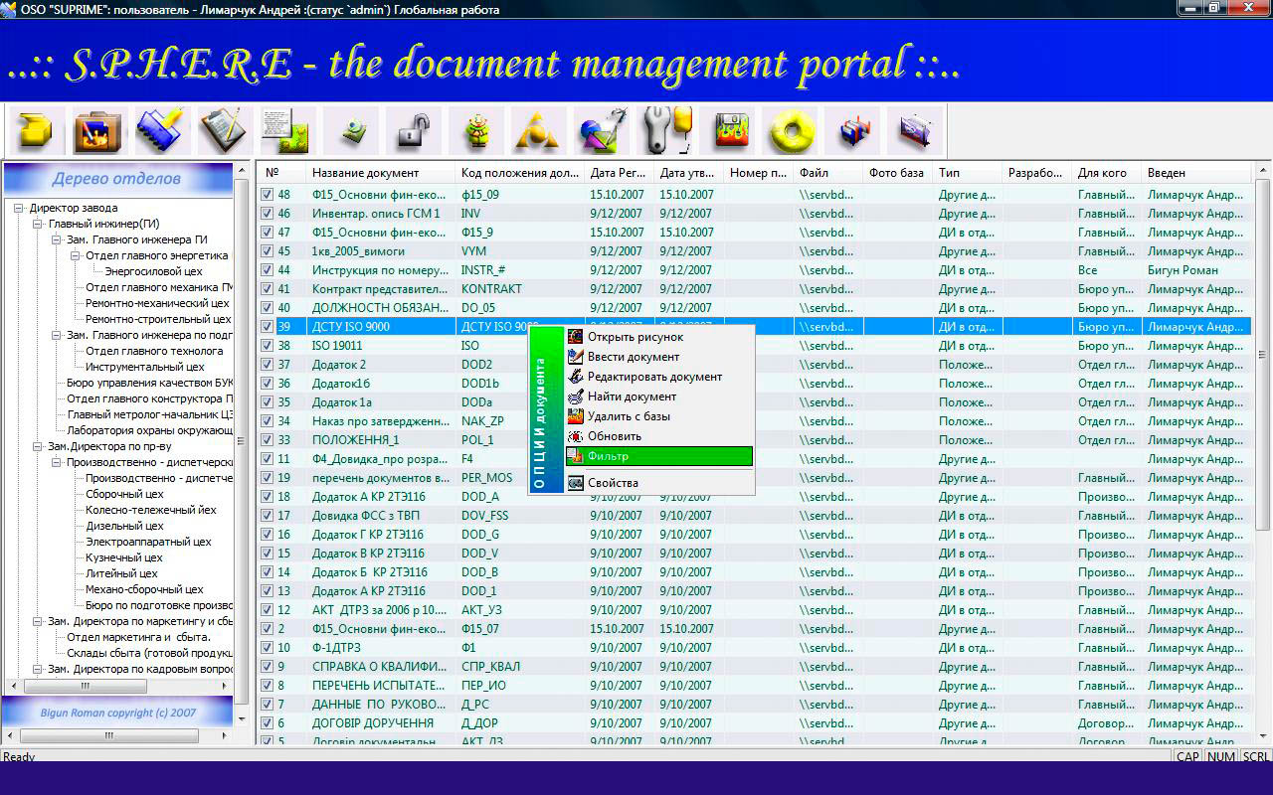Click the small webcam toolbar icon

pyautogui.click(x=353, y=130)
